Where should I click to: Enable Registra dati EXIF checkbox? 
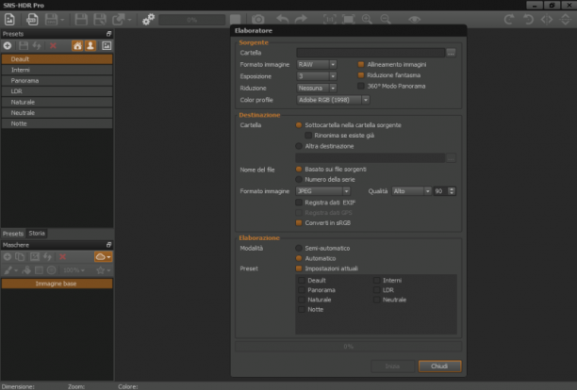(x=299, y=203)
